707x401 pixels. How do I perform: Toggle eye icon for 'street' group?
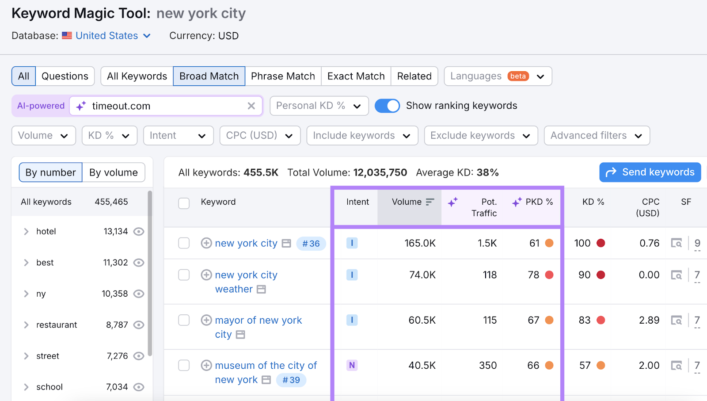coord(139,356)
